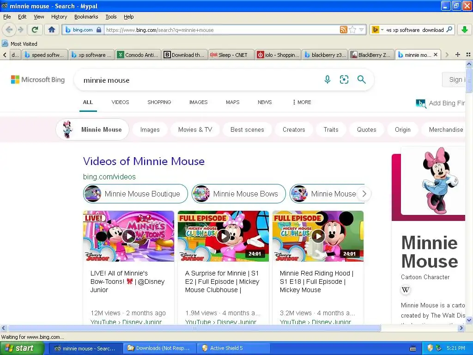
Task: Switch to the Comodo Antivirus tab
Action: pos(138,55)
